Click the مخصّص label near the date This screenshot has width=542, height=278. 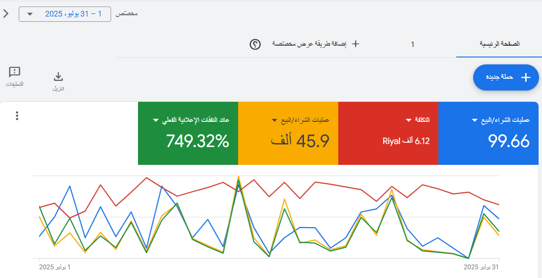127,14
